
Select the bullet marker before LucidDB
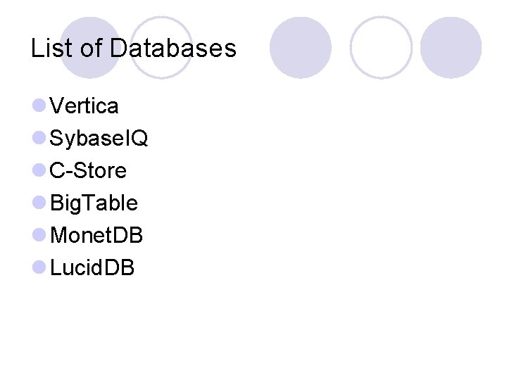(39, 267)
